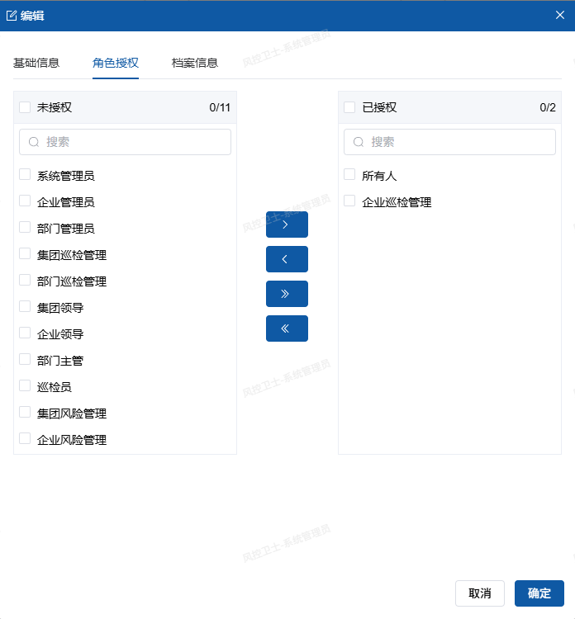Click the 取消 cancel button
This screenshot has height=619, width=575.
pyautogui.click(x=479, y=593)
